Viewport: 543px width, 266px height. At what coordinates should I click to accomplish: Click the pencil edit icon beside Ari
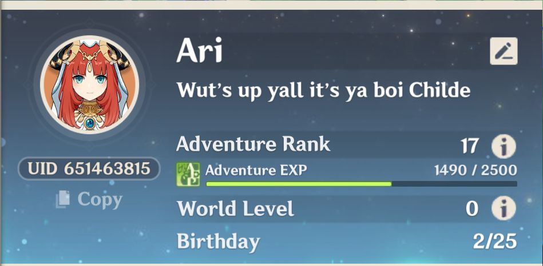[x=504, y=51]
